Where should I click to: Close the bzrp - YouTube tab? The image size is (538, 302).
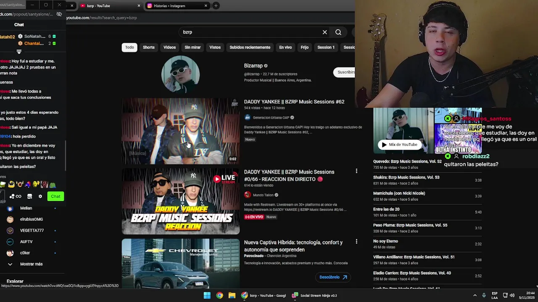coord(139,6)
